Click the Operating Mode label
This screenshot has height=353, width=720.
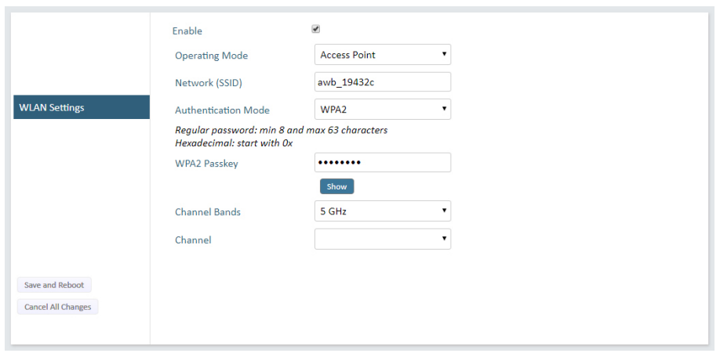tap(211, 56)
